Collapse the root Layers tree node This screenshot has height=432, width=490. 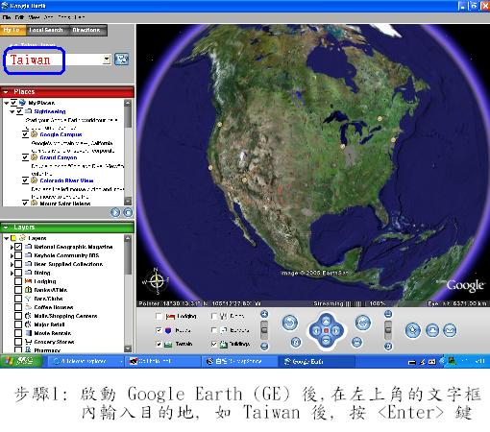coord(7,238)
